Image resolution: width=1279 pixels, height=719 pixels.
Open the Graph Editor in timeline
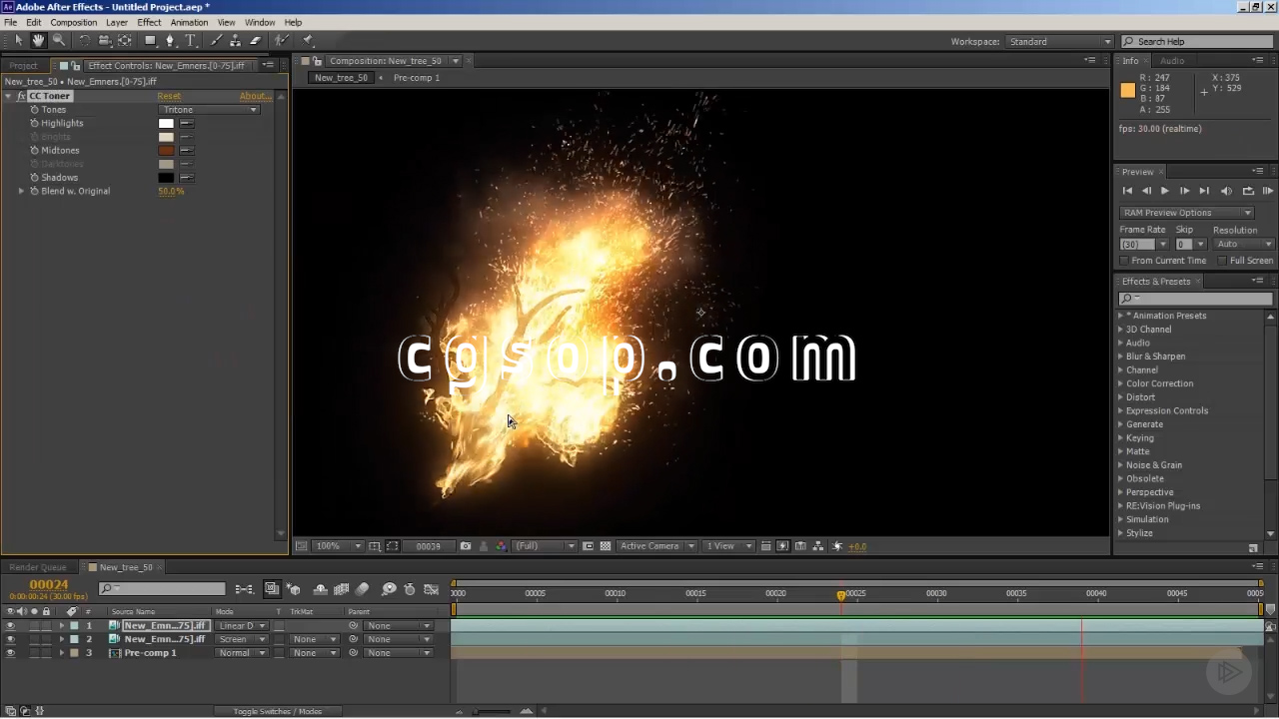click(x=432, y=589)
